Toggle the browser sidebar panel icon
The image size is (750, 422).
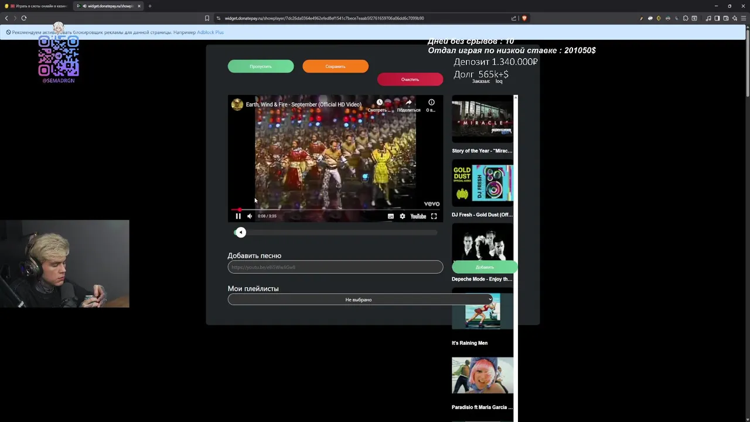pos(717,18)
